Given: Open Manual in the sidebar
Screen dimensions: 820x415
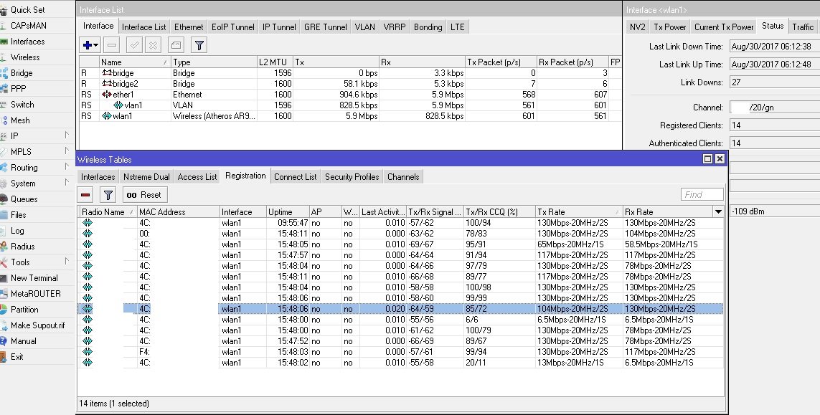Looking at the screenshot, I should point(24,340).
